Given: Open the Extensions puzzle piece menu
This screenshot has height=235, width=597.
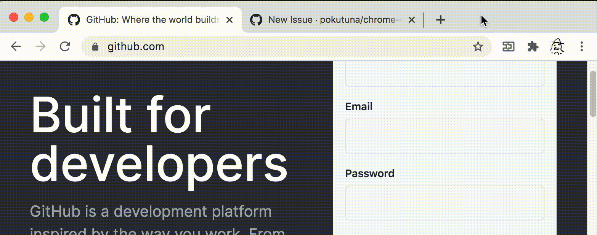Looking at the screenshot, I should [533, 47].
